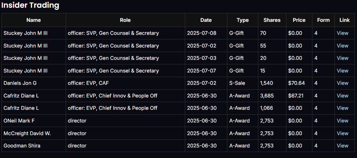Viewport: 357px width, 158px height.
Task: Click the Shares column header
Action: [272, 20]
